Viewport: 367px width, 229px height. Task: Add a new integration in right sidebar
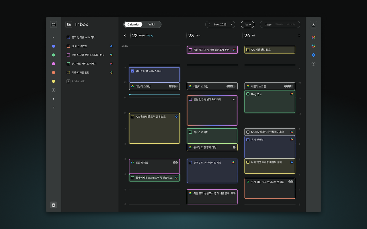pyautogui.click(x=313, y=64)
